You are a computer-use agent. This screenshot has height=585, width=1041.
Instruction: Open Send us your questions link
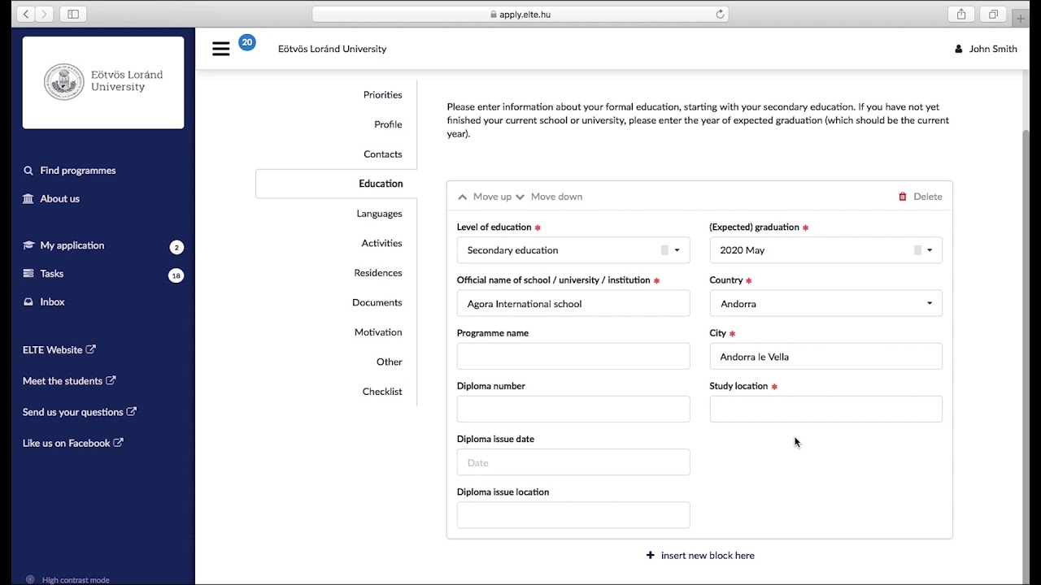[x=80, y=412]
